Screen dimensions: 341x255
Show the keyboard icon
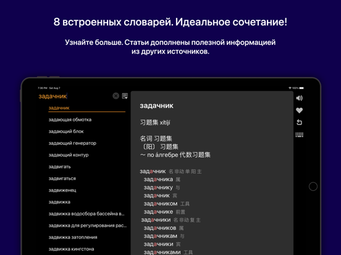tap(299, 135)
